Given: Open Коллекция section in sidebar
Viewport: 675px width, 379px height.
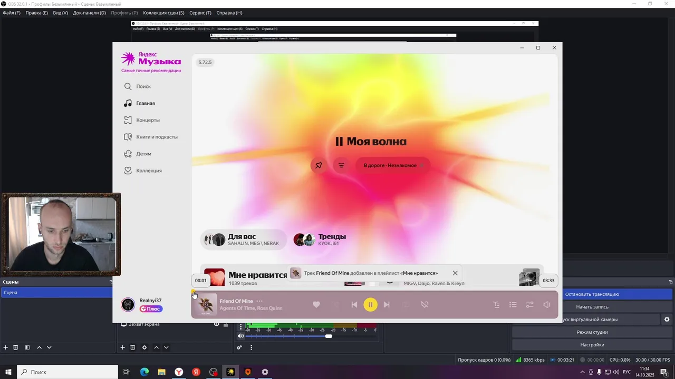Looking at the screenshot, I should [142, 171].
